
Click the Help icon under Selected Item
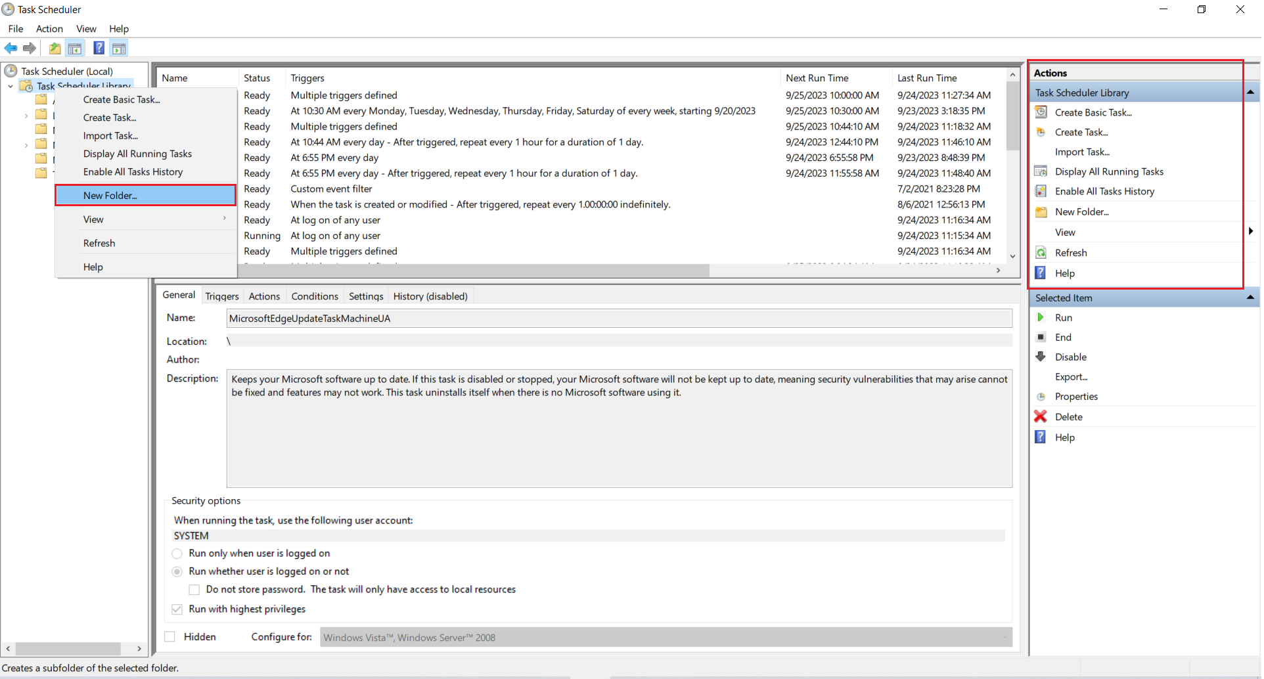(1041, 437)
